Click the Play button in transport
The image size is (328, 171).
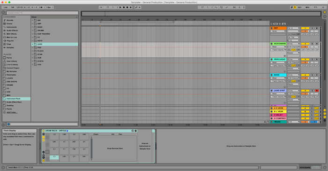120,8
